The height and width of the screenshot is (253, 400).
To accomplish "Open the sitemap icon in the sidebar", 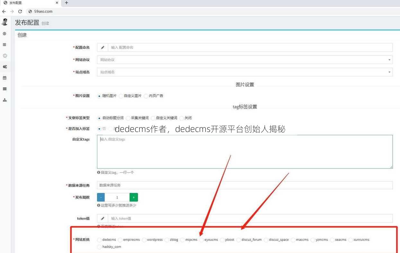I will 4,100.
